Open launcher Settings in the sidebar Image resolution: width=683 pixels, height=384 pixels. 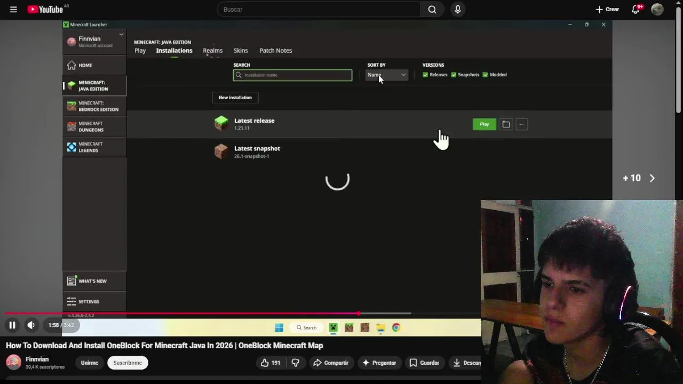94,301
